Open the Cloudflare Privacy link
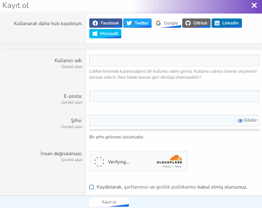The width and height of the screenshot is (262, 208). pyautogui.click(x=167, y=167)
